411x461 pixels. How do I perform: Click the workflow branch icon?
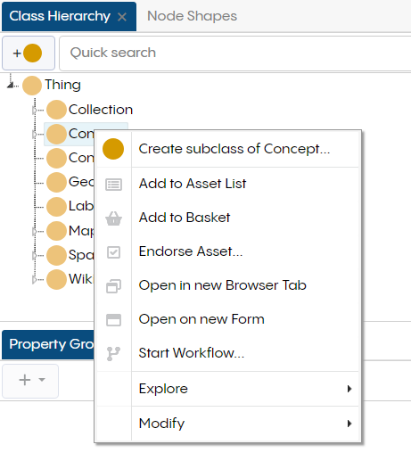click(113, 354)
